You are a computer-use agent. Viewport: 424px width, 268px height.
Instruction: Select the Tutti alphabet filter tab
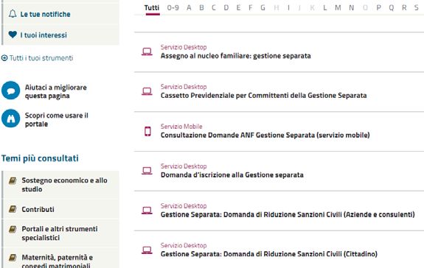pyautogui.click(x=152, y=7)
